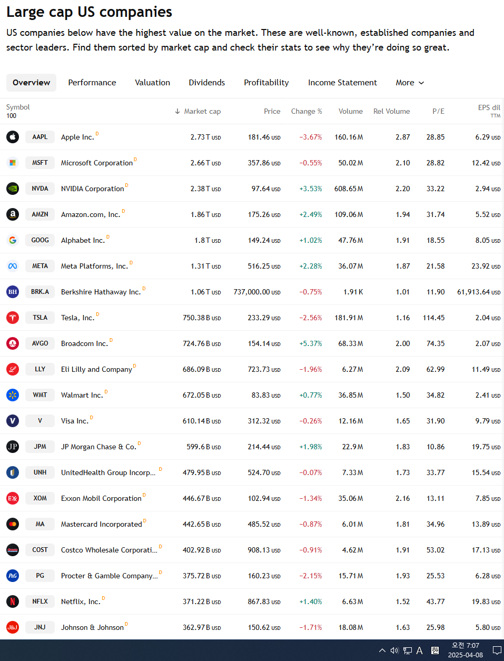Image resolution: width=504 pixels, height=661 pixels.
Task: Click the UnitedHealth logo icon
Action: pos(13,472)
